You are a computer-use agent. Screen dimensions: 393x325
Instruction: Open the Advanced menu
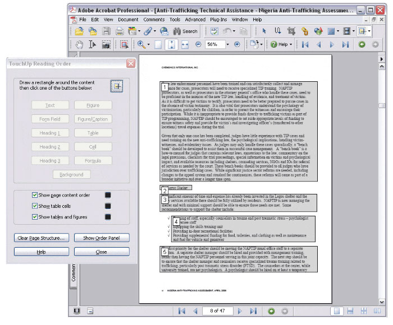click(195, 20)
